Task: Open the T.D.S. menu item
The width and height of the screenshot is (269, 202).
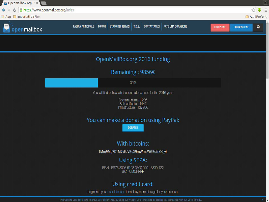Action: tap(137, 27)
